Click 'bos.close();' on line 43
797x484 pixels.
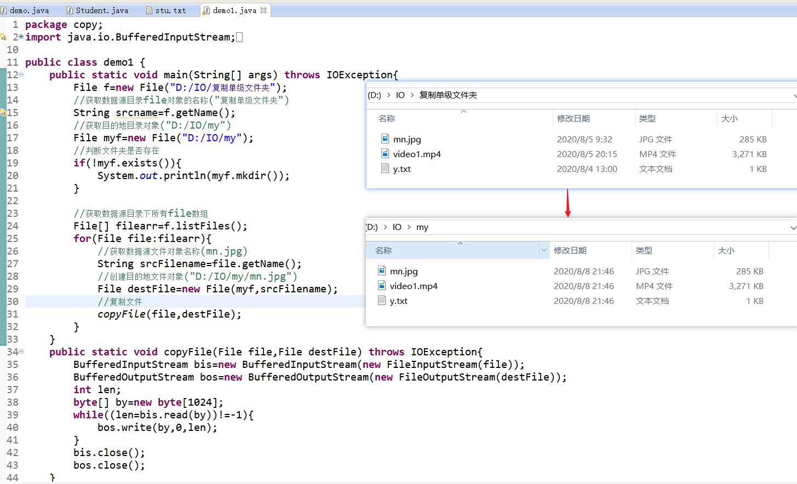[109, 465]
